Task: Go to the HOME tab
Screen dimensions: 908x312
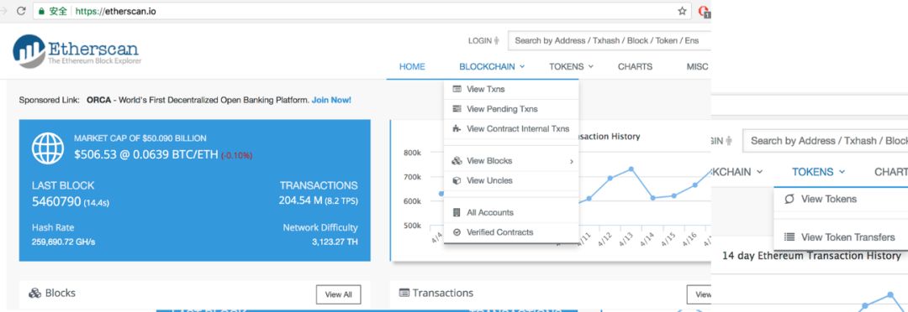Action: [412, 66]
